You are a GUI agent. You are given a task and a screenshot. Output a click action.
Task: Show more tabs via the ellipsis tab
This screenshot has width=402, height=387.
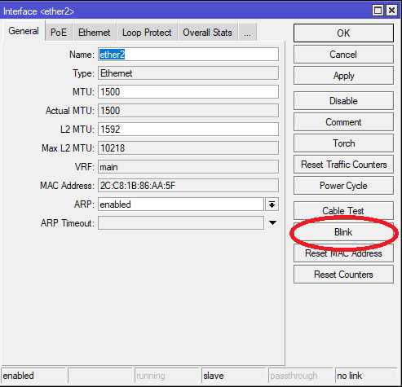[247, 33]
